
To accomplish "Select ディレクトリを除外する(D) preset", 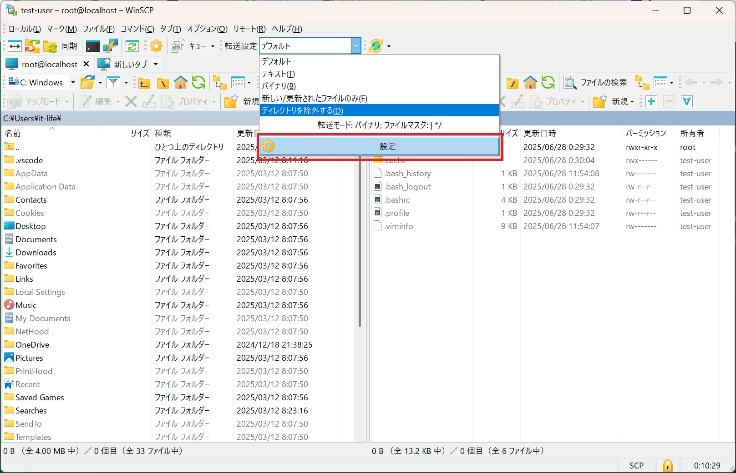I will point(380,110).
